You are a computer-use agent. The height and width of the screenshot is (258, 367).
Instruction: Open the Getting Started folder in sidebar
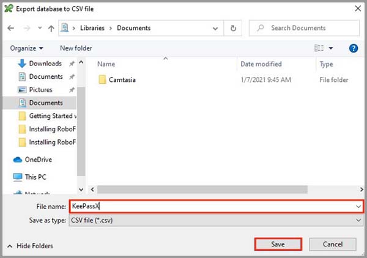(x=47, y=116)
